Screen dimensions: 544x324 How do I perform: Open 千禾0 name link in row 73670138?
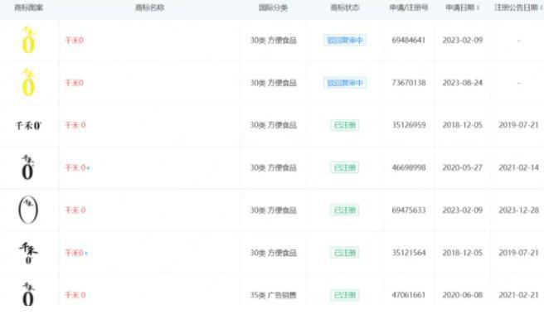click(75, 83)
